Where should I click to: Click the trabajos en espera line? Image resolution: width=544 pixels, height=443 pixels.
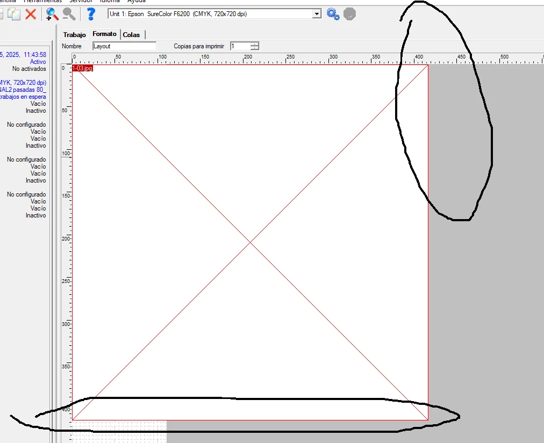point(23,97)
